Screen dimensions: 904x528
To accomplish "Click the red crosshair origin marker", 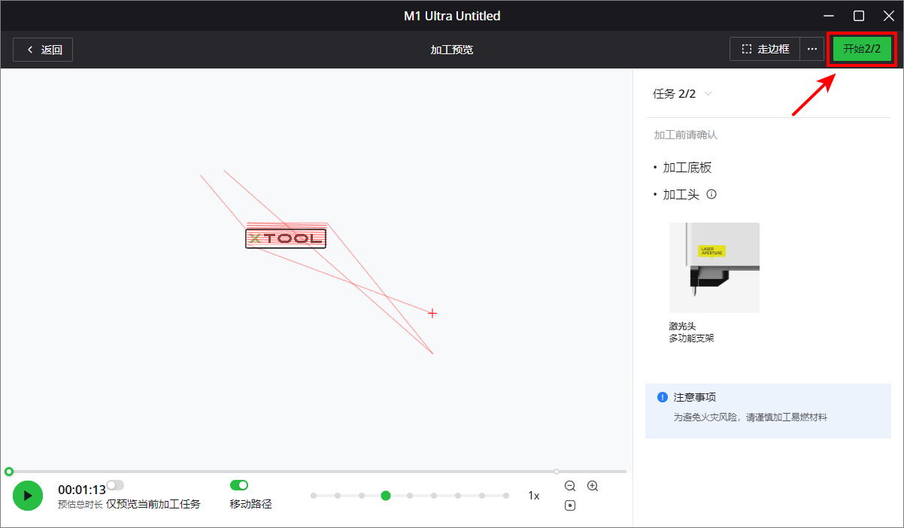I will (x=432, y=313).
